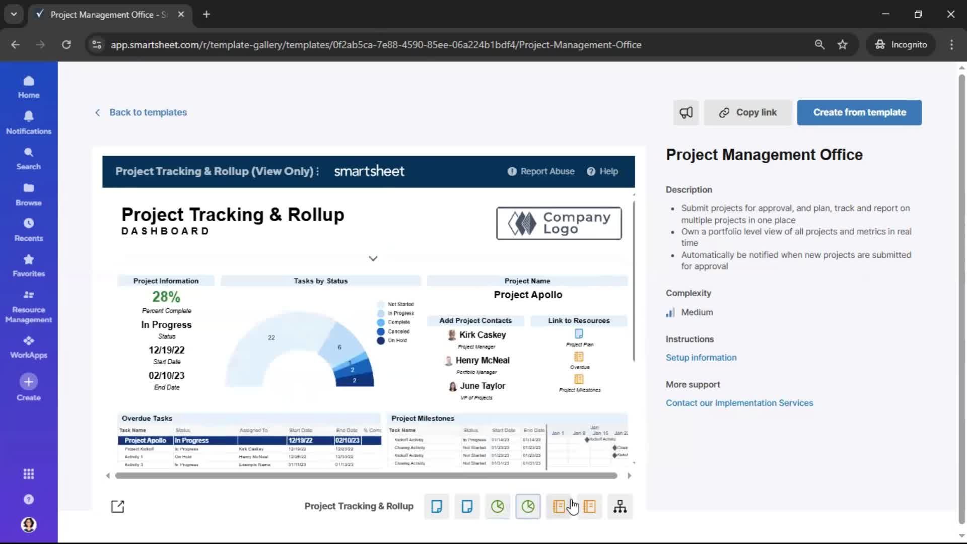Switch to the first dashboard preview icon

498,506
